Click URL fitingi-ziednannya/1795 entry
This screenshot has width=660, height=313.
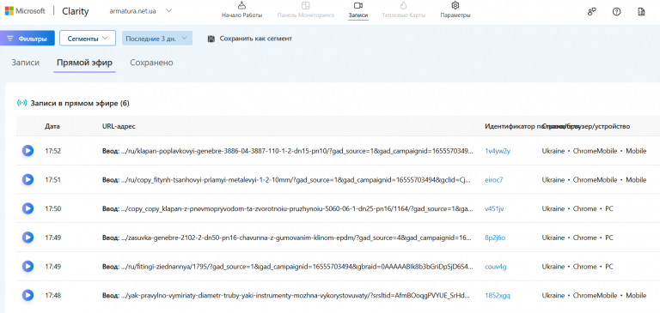point(288,267)
